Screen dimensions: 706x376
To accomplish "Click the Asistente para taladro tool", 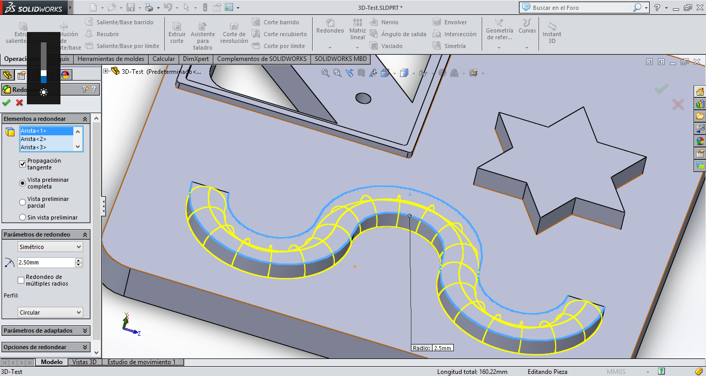I will [203, 35].
